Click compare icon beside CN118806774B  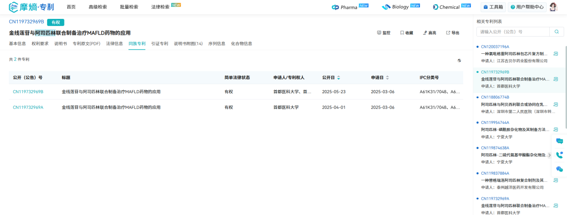coord(556,104)
